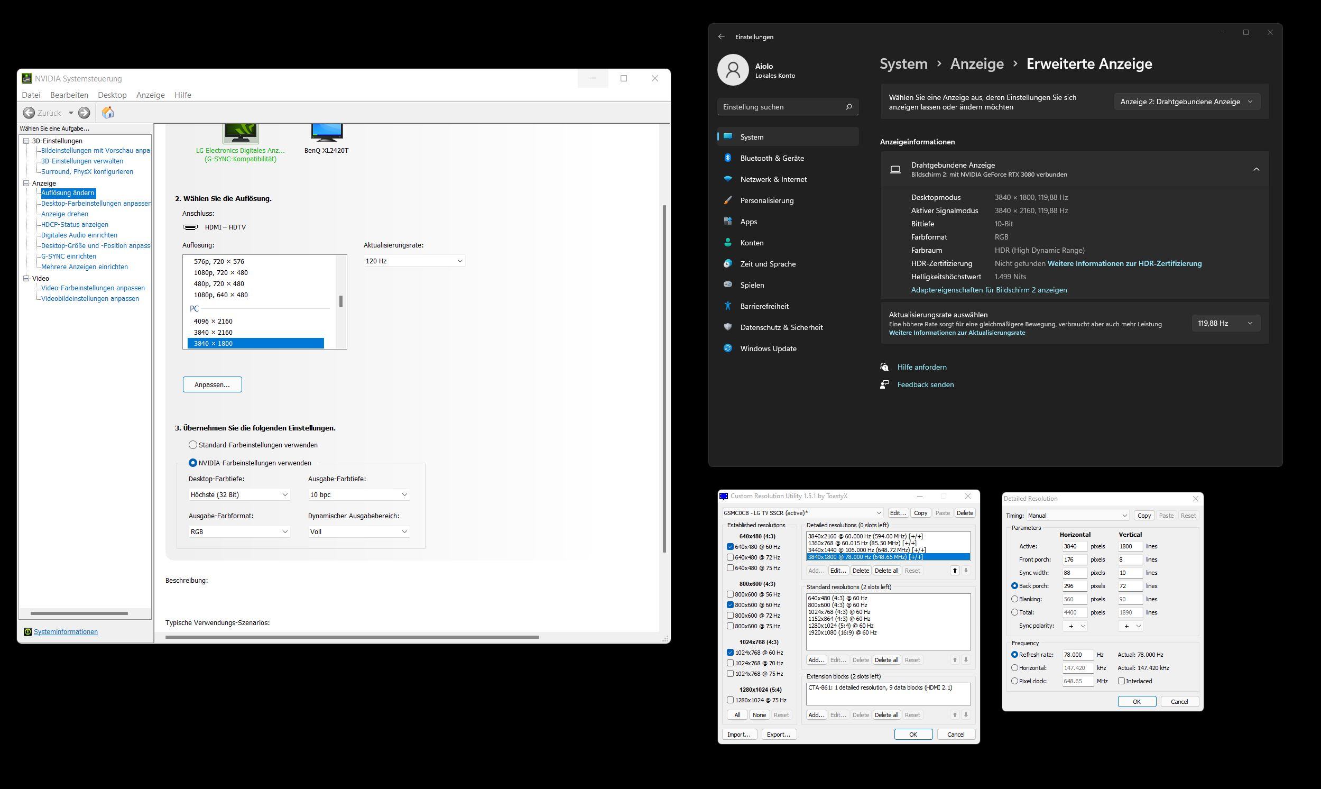1321x789 pixels.
Task: Select System item in Settings sidebar
Action: 788,136
